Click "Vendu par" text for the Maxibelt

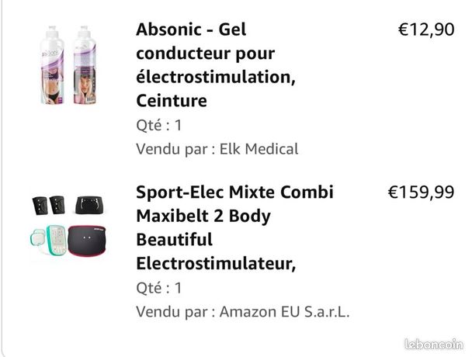tap(175, 312)
